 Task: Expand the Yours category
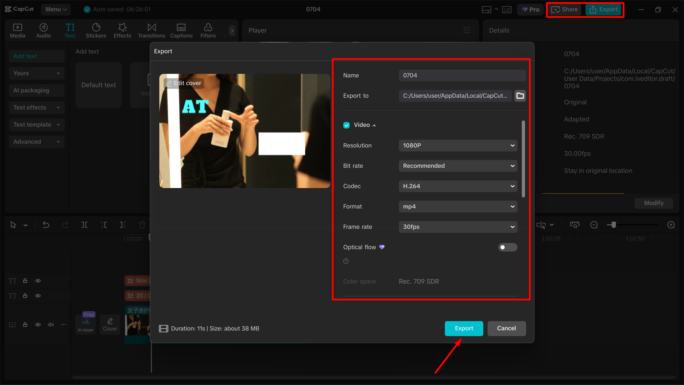(37, 73)
